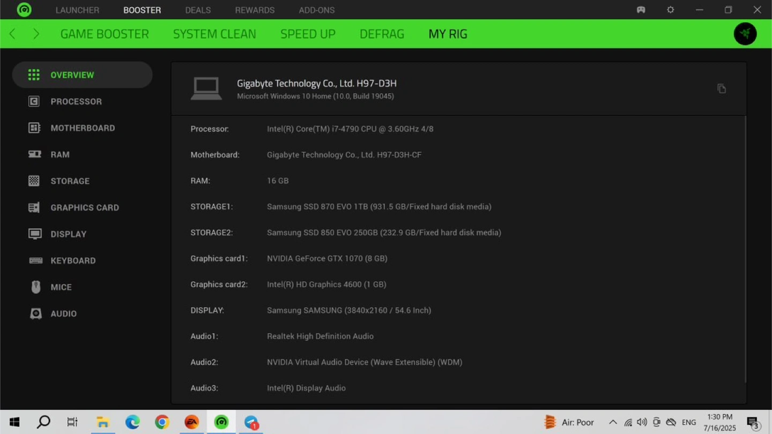Click Realtek High Definition Audio entry
Screen dimensions: 772x434
(x=320, y=336)
